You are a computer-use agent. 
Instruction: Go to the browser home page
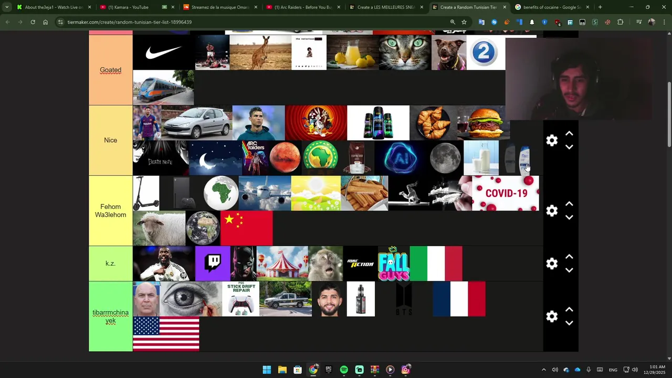coord(45,22)
